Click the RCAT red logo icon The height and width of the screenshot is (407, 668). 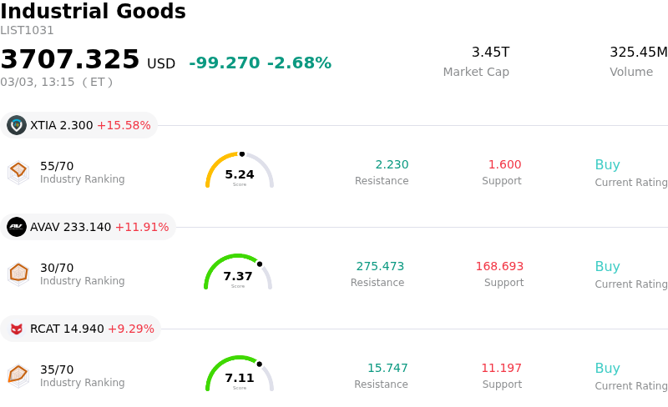pyautogui.click(x=17, y=329)
